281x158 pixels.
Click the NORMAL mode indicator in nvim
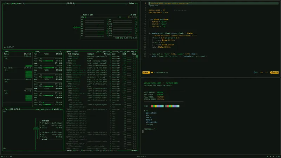point(146,72)
